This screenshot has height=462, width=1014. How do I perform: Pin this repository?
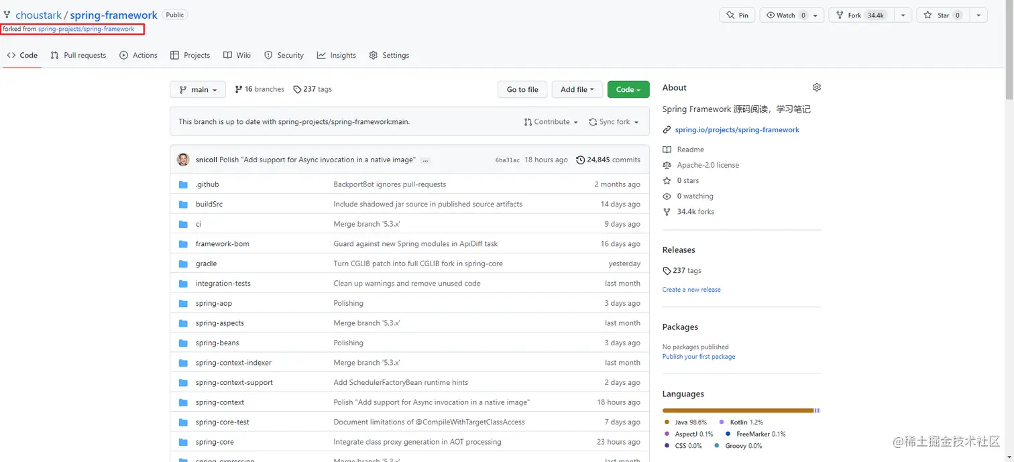tap(737, 15)
